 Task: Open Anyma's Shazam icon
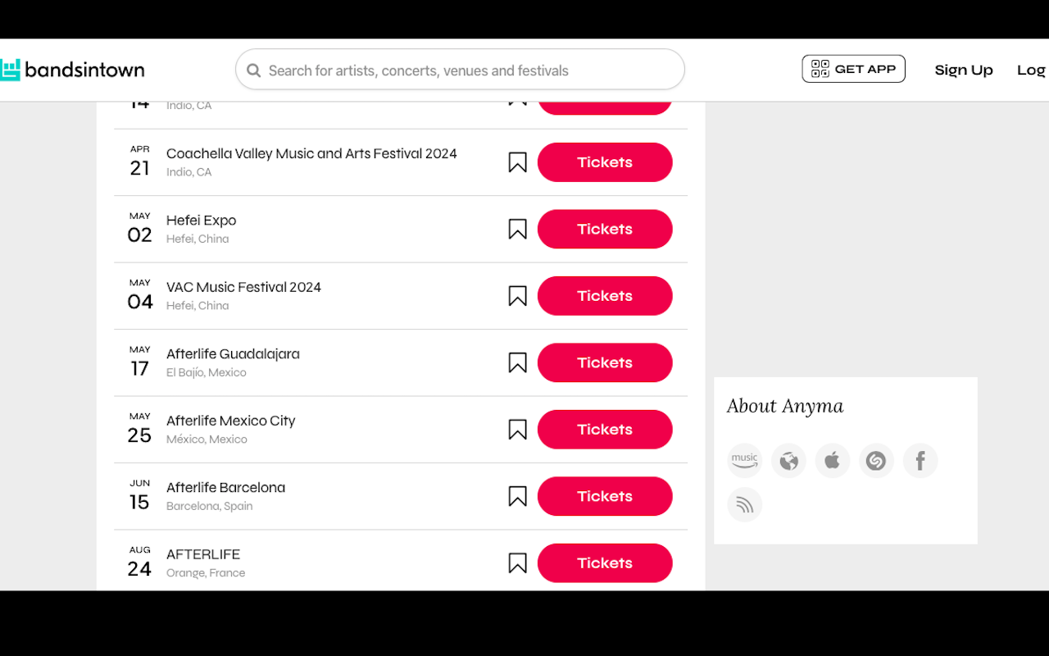876,461
